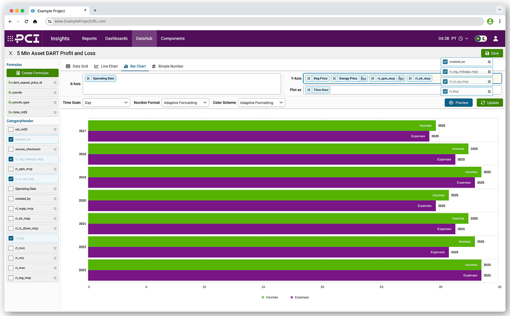This screenshot has height=316, width=510.
Task: Open the Time Grain dropdown
Action: (x=106, y=103)
